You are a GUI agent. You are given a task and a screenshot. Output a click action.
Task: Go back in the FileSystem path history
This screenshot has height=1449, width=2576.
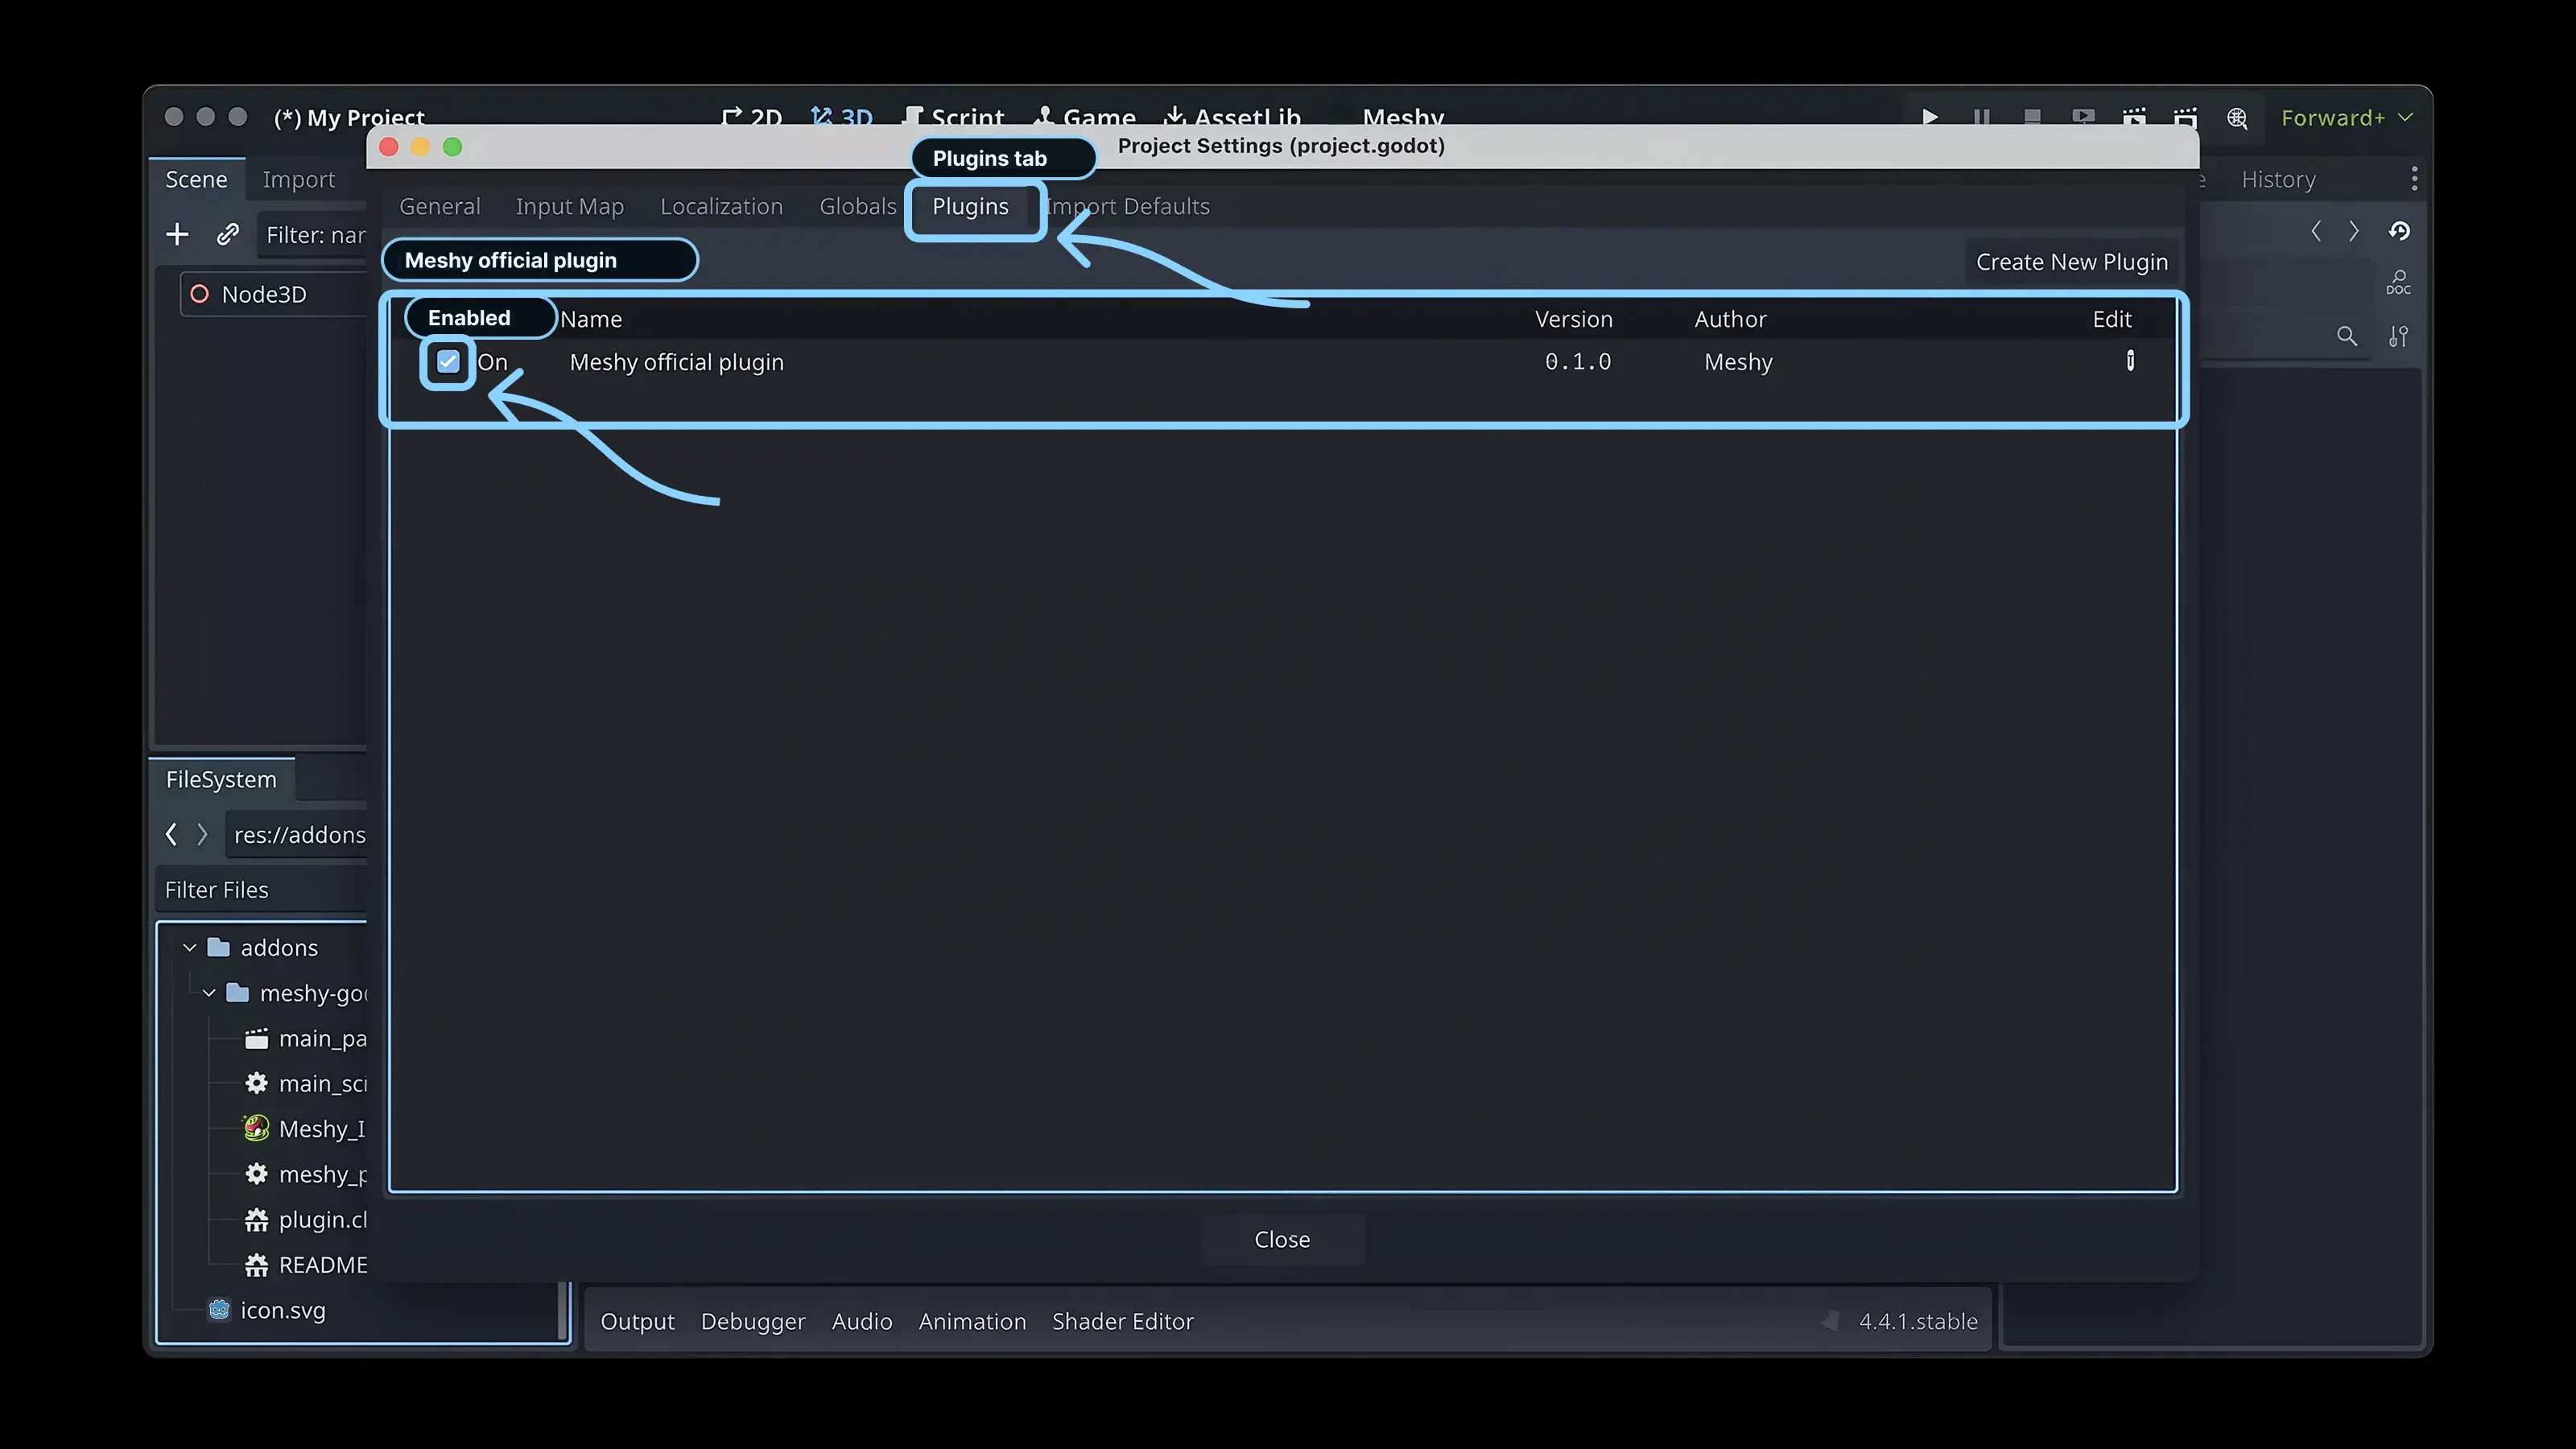(x=171, y=834)
